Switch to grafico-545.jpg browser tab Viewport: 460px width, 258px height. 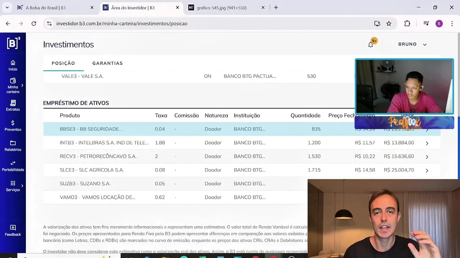[226, 8]
